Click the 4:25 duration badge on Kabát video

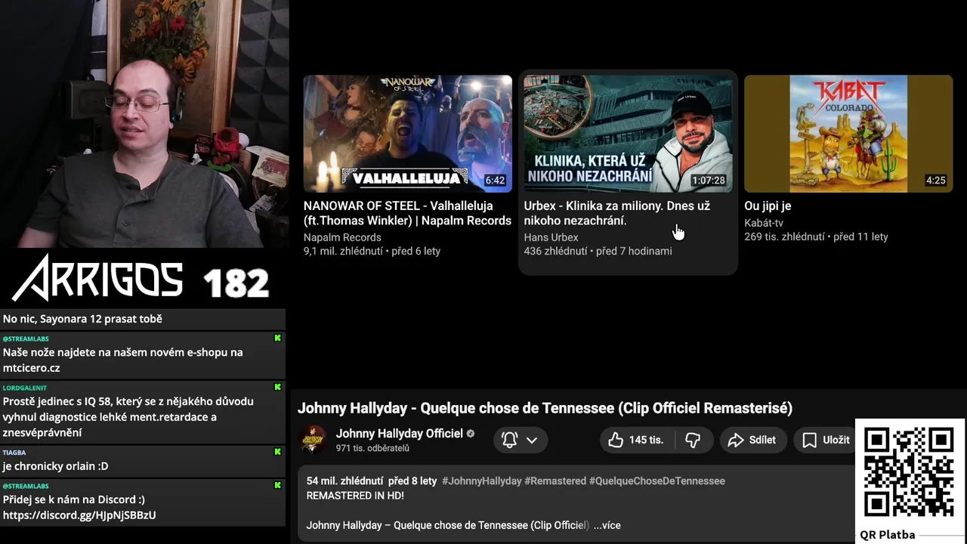(x=935, y=181)
